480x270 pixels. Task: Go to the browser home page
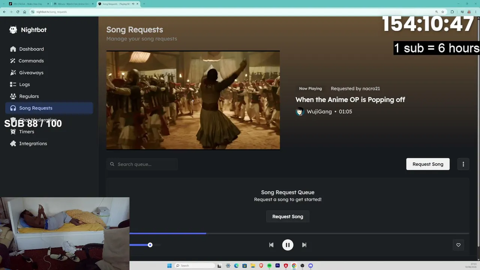[24, 12]
